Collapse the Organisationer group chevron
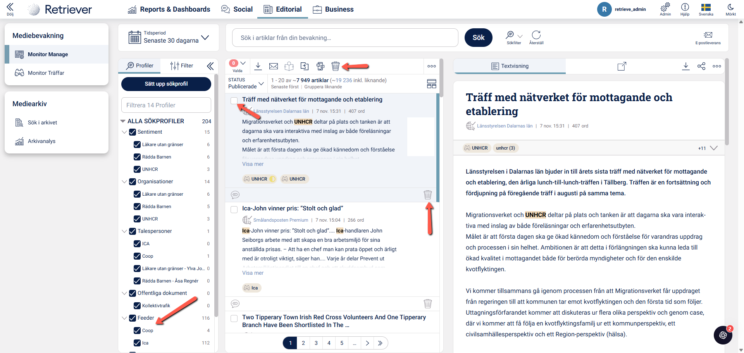The height and width of the screenshot is (353, 744). (x=124, y=182)
